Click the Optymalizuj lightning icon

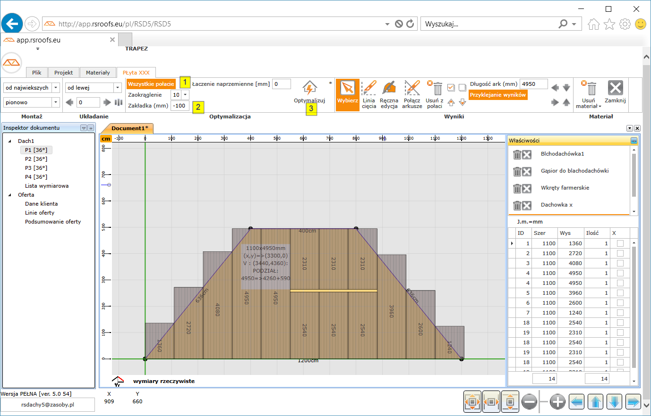(x=309, y=88)
